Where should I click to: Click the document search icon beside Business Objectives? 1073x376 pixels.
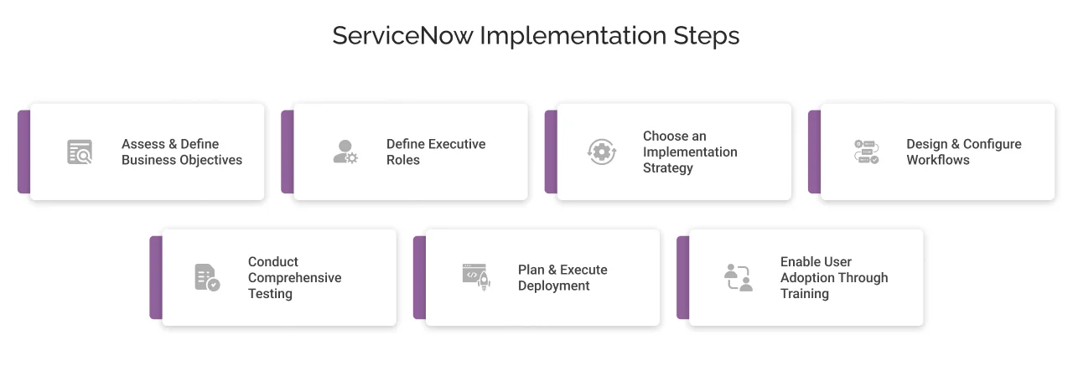[x=80, y=152]
